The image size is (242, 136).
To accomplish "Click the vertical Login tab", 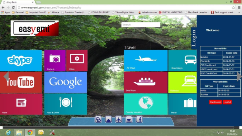I will [x=194, y=38].
